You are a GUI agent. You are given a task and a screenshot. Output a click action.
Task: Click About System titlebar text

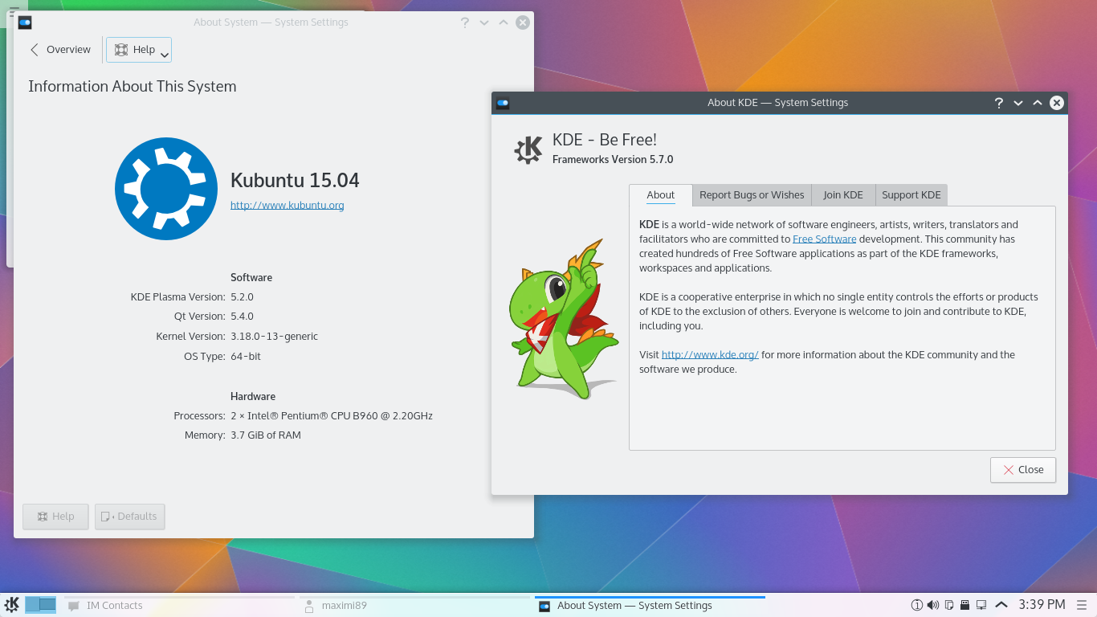coord(271,22)
